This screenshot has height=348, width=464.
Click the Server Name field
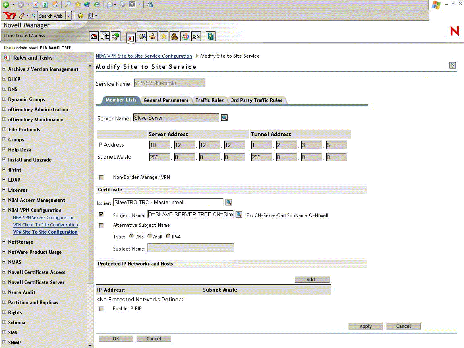[176, 118]
